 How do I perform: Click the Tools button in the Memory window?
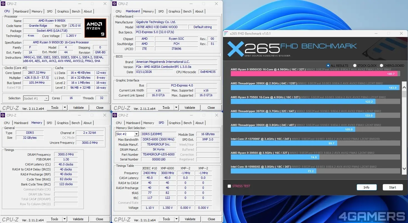point(54,219)
